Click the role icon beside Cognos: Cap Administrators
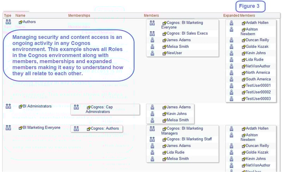Viewport: 282px width, 172px height. point(76,107)
